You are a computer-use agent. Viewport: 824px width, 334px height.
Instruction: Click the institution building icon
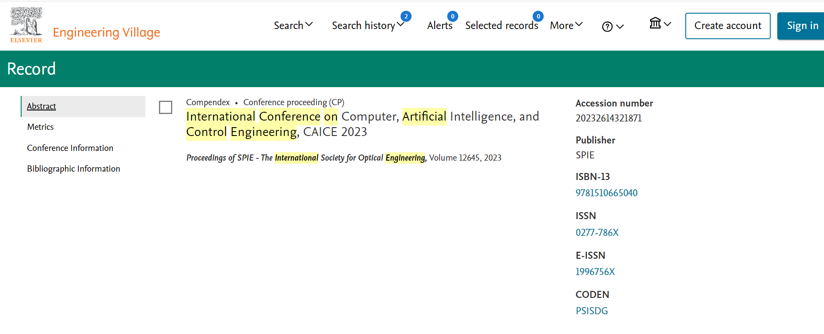click(655, 23)
